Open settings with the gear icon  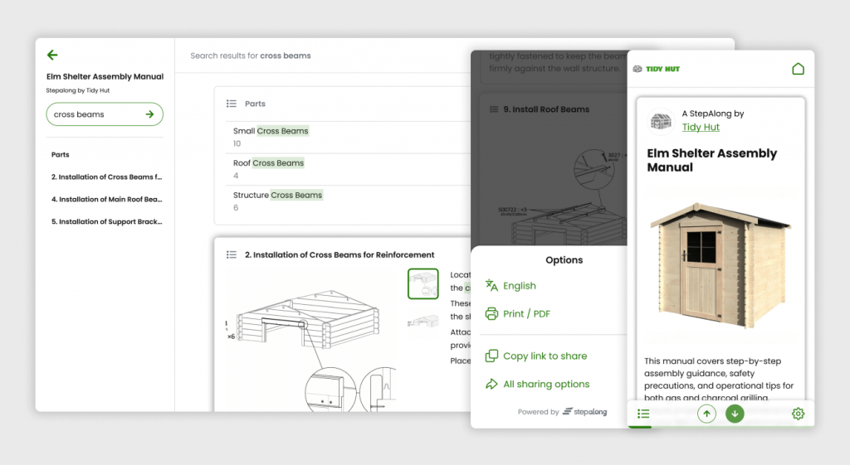(x=798, y=414)
